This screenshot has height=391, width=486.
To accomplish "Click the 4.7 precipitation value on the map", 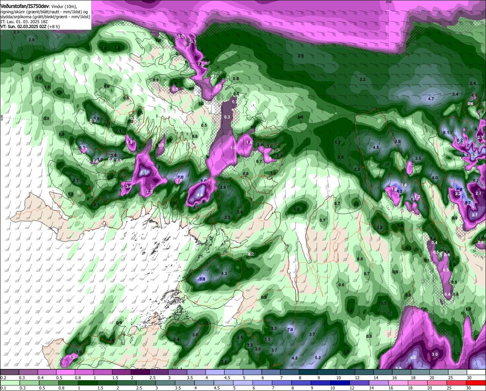I will (431, 99).
